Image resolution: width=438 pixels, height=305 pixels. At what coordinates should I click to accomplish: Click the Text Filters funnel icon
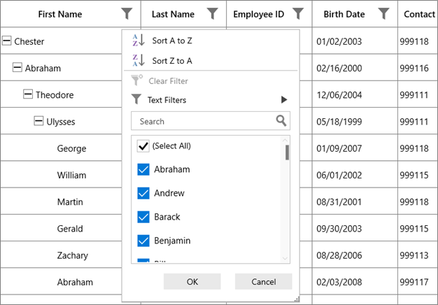136,100
